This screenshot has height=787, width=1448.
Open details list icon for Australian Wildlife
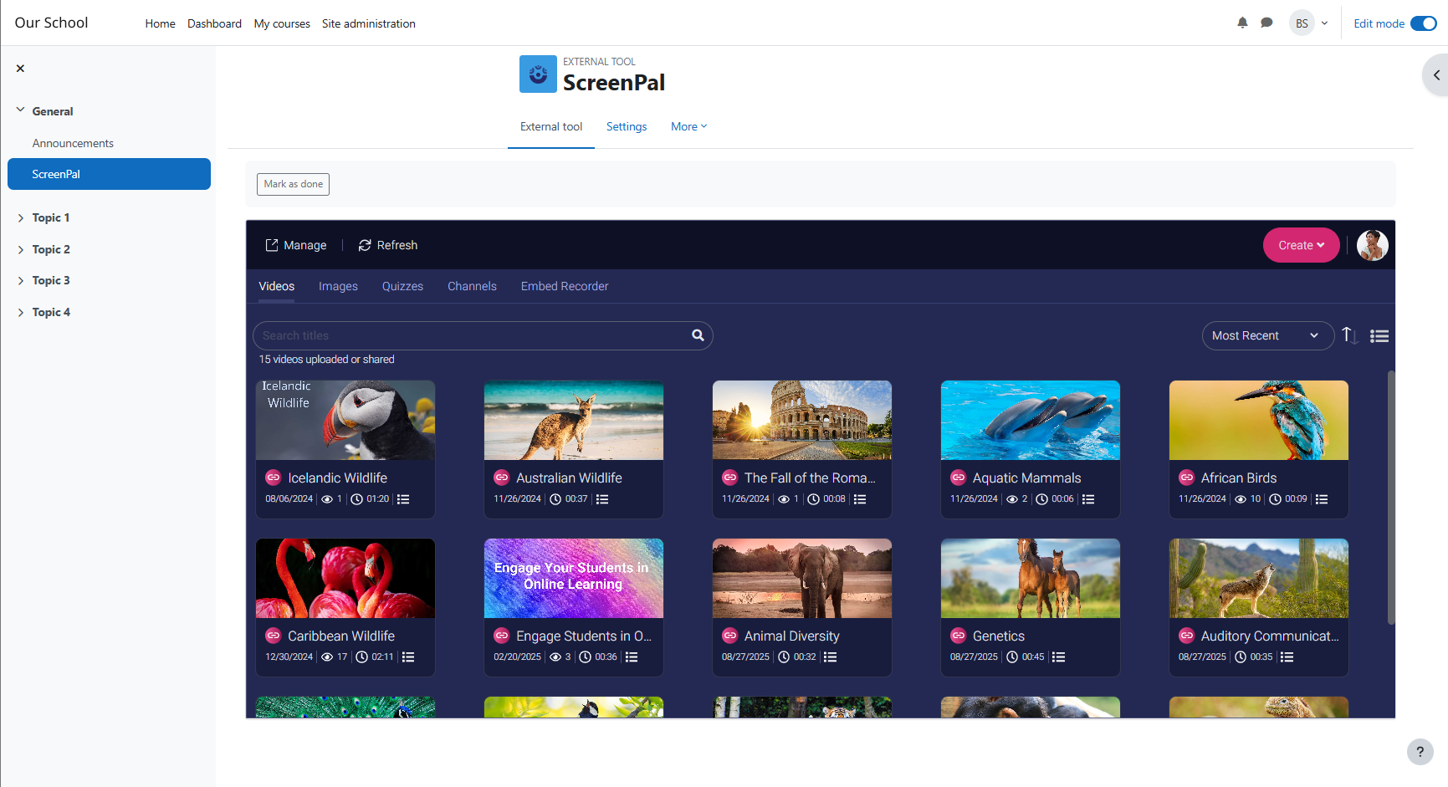point(602,499)
